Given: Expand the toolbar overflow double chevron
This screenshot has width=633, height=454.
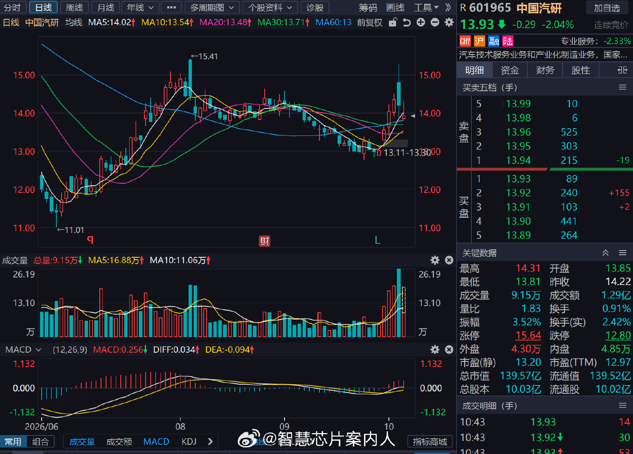Looking at the screenshot, I should (448, 8).
